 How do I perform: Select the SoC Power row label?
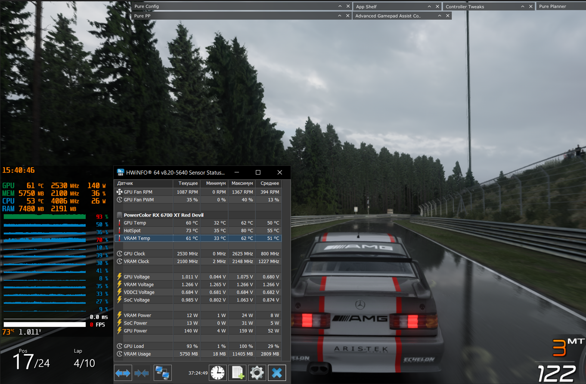136,323
